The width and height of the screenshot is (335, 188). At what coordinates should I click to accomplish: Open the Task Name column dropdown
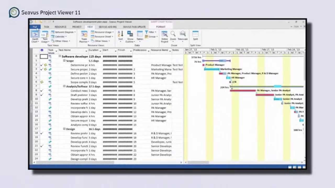click(86, 51)
